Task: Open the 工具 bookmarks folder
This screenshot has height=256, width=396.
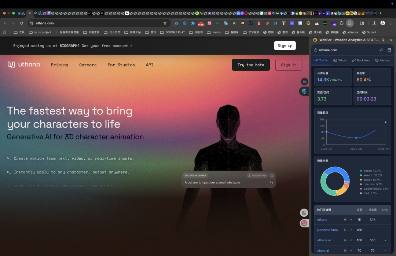Action: (x=19, y=32)
